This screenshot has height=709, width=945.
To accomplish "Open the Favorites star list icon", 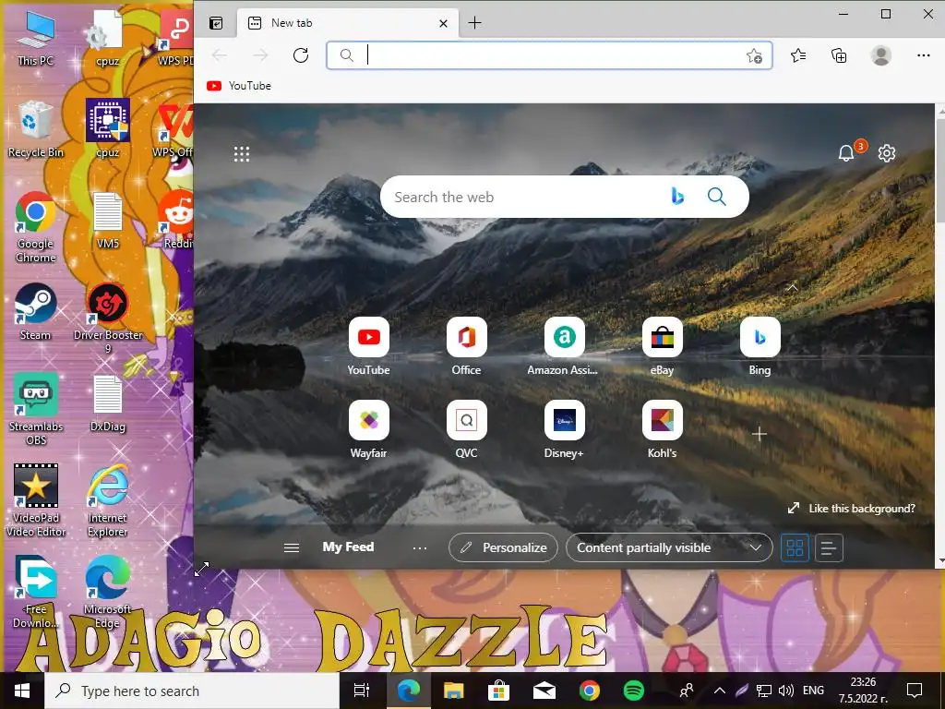I will tap(798, 55).
